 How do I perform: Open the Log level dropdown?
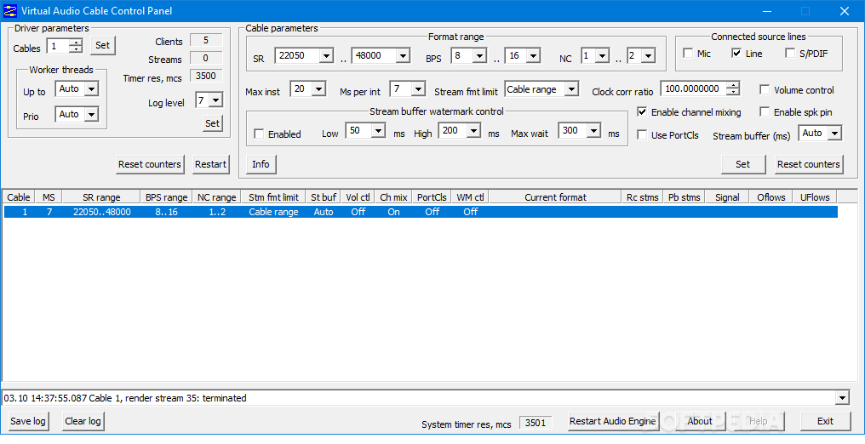pos(215,100)
